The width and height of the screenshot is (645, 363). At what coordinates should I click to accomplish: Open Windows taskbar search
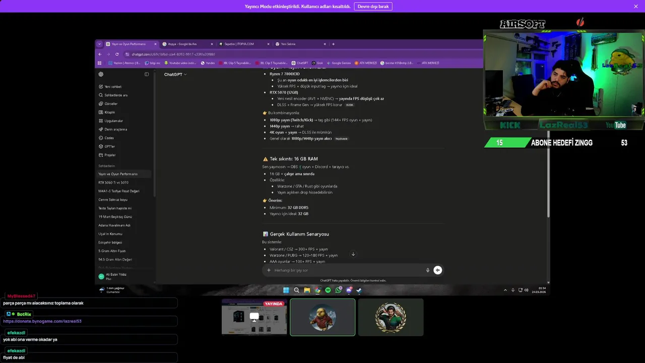click(x=296, y=290)
